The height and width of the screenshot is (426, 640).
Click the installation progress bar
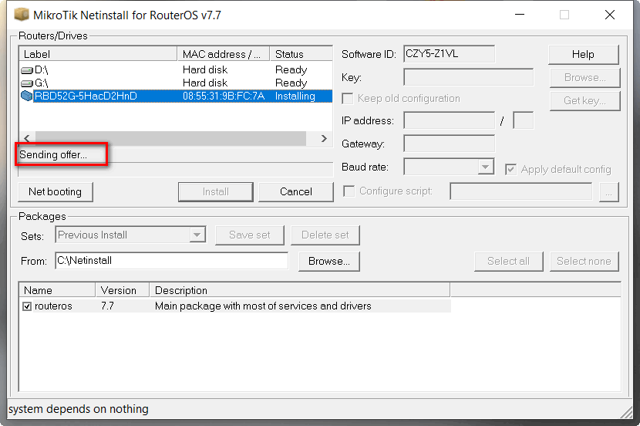[176, 170]
